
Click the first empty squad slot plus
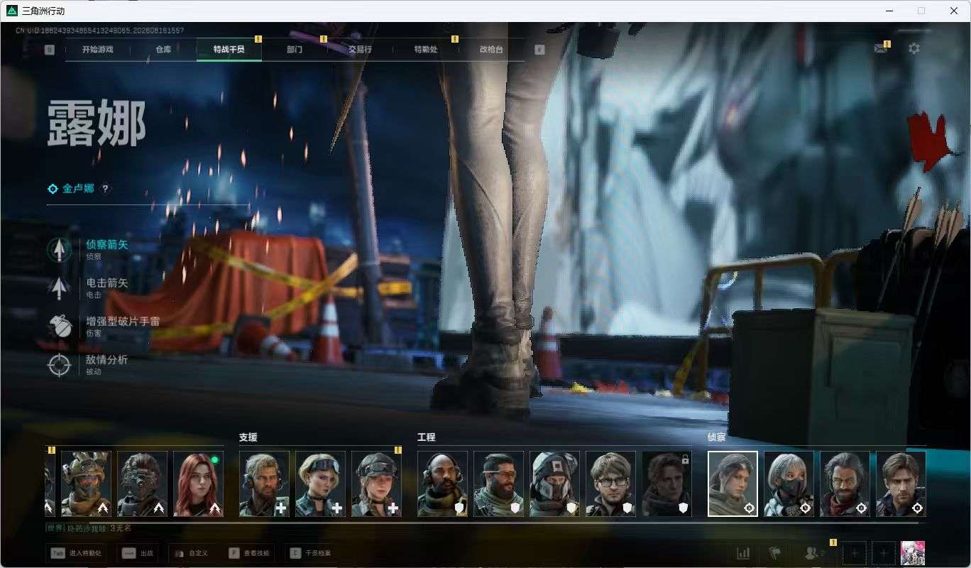point(855,553)
